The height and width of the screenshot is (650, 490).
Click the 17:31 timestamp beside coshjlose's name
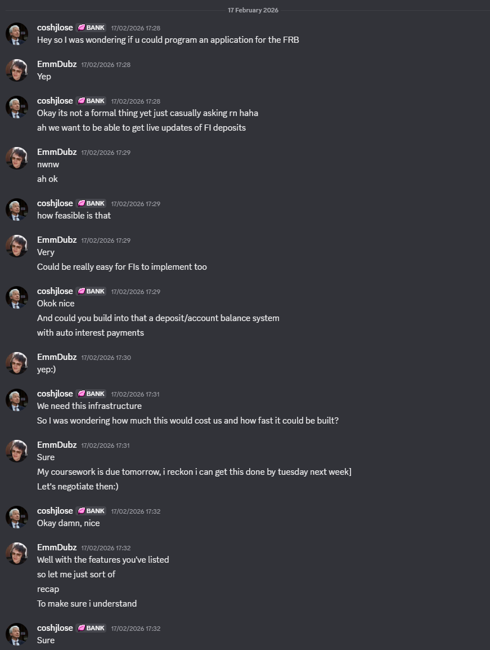click(x=136, y=394)
